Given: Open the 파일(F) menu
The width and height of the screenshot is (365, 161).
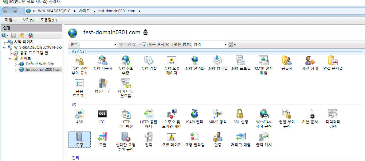Looking at the screenshot, I should click(x=11, y=20).
